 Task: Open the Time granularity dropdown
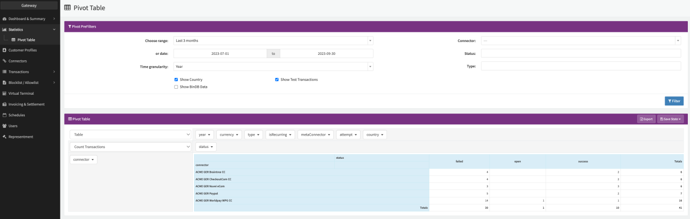click(x=273, y=67)
